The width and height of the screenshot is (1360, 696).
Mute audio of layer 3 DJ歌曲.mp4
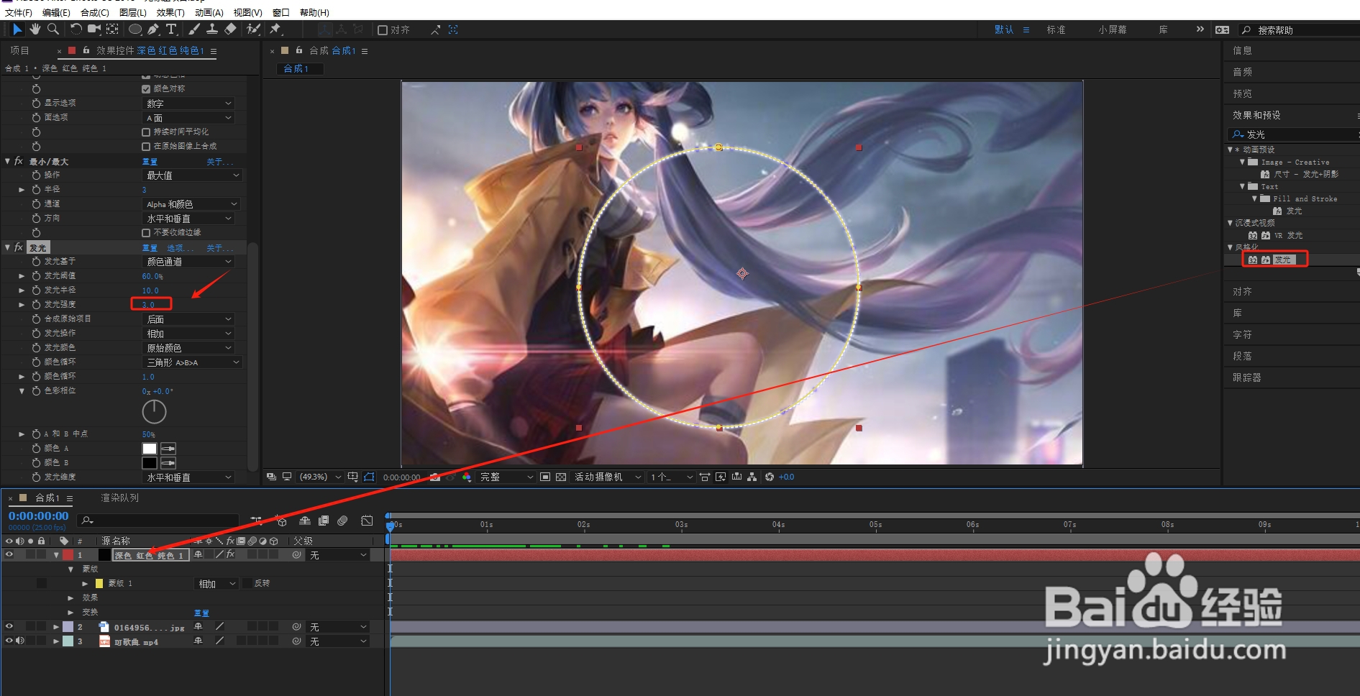pyautogui.click(x=20, y=641)
